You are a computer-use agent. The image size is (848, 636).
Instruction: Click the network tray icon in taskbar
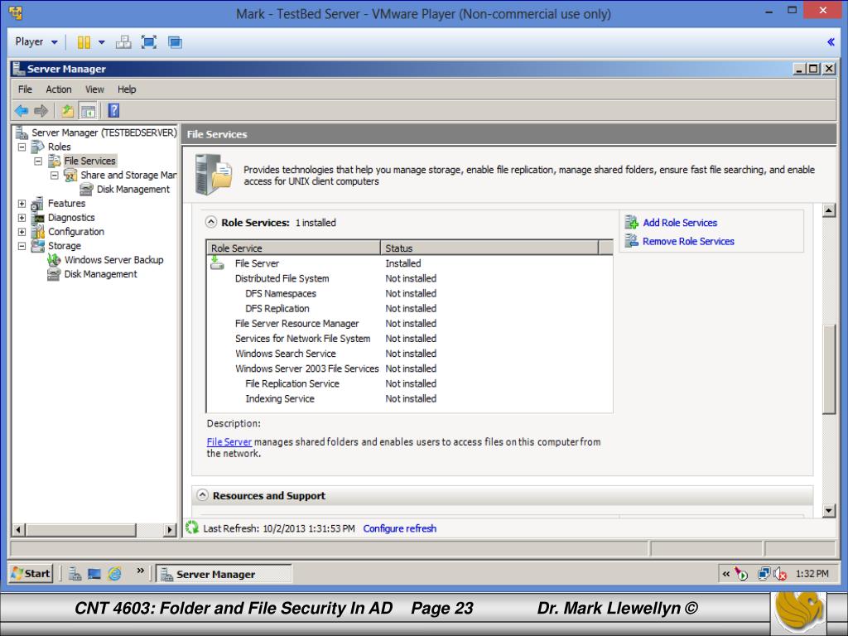coord(763,574)
